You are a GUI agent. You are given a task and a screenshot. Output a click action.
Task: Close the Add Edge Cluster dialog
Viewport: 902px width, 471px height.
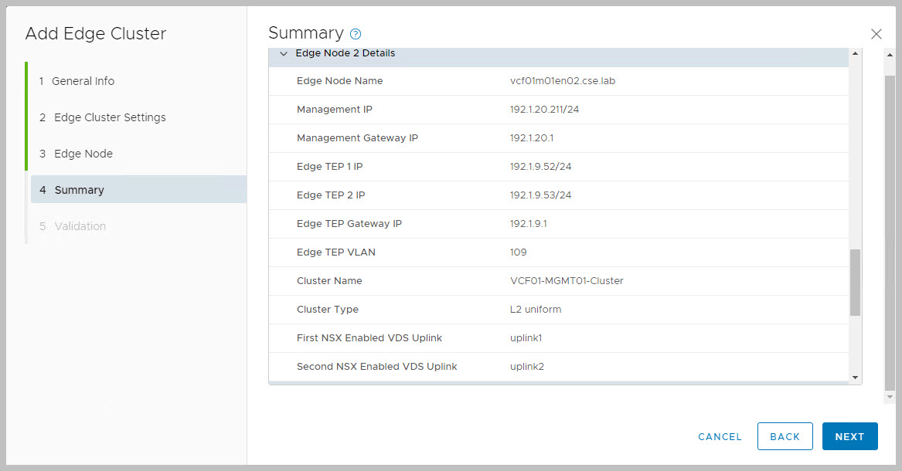click(x=876, y=34)
